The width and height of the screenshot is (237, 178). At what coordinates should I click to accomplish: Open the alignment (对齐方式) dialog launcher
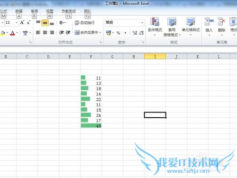(x=100, y=42)
